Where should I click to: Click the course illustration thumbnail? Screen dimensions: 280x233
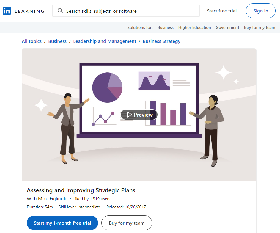(x=139, y=115)
